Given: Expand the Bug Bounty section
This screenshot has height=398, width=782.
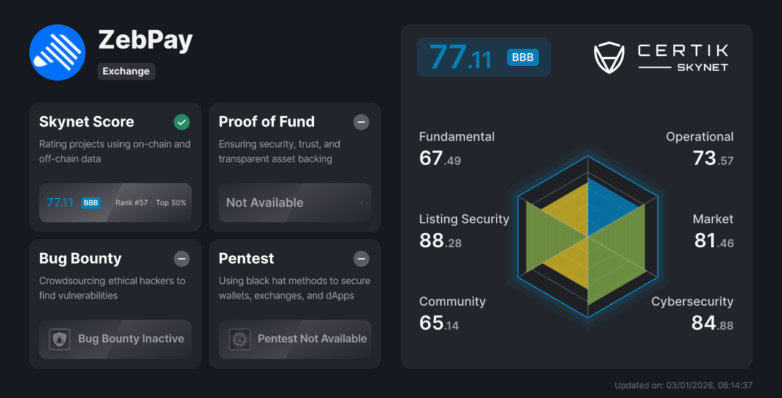Looking at the screenshot, I should pyautogui.click(x=115, y=303).
